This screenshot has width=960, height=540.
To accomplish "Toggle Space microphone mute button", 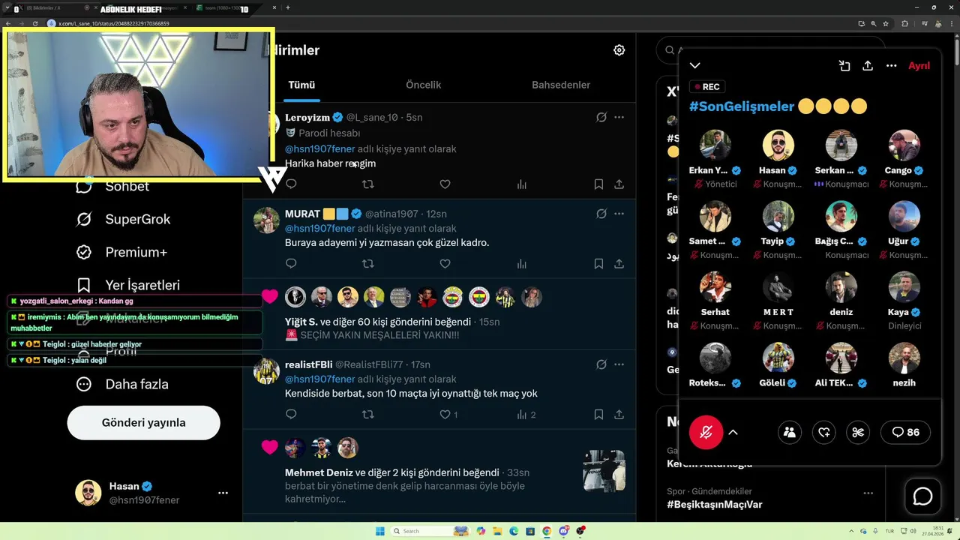I will tap(706, 432).
